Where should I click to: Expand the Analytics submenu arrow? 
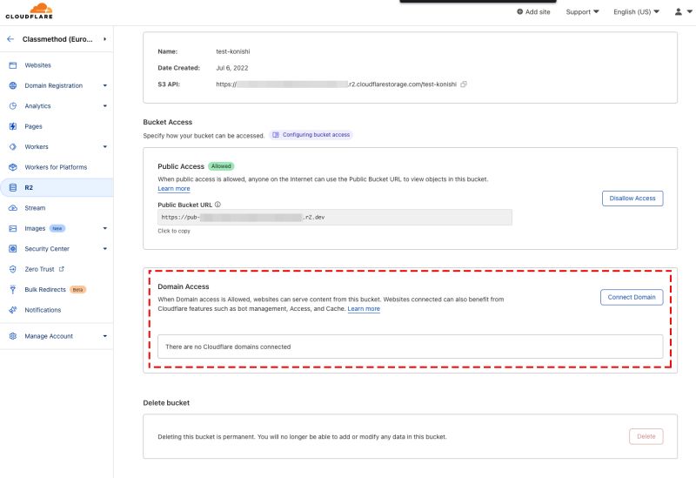[x=104, y=106]
